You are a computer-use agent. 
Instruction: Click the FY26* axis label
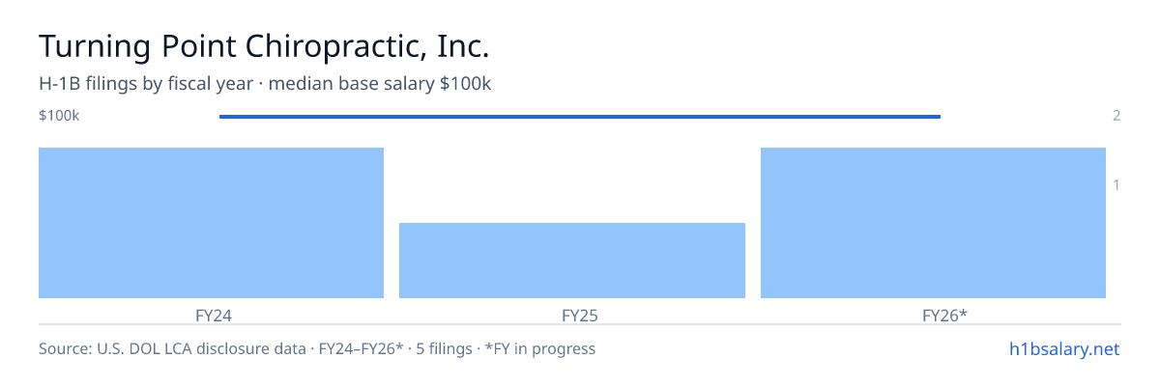(x=944, y=315)
